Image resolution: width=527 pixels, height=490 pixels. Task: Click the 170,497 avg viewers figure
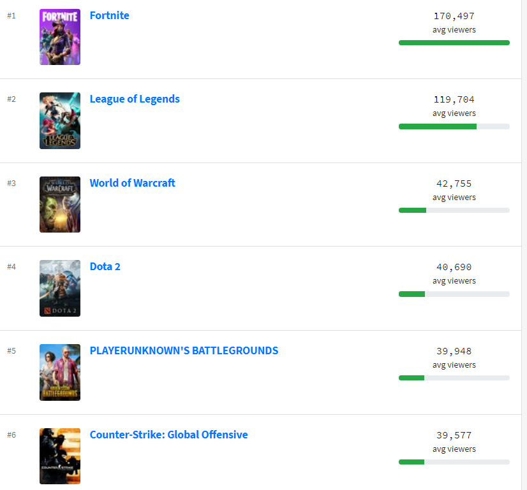click(454, 16)
